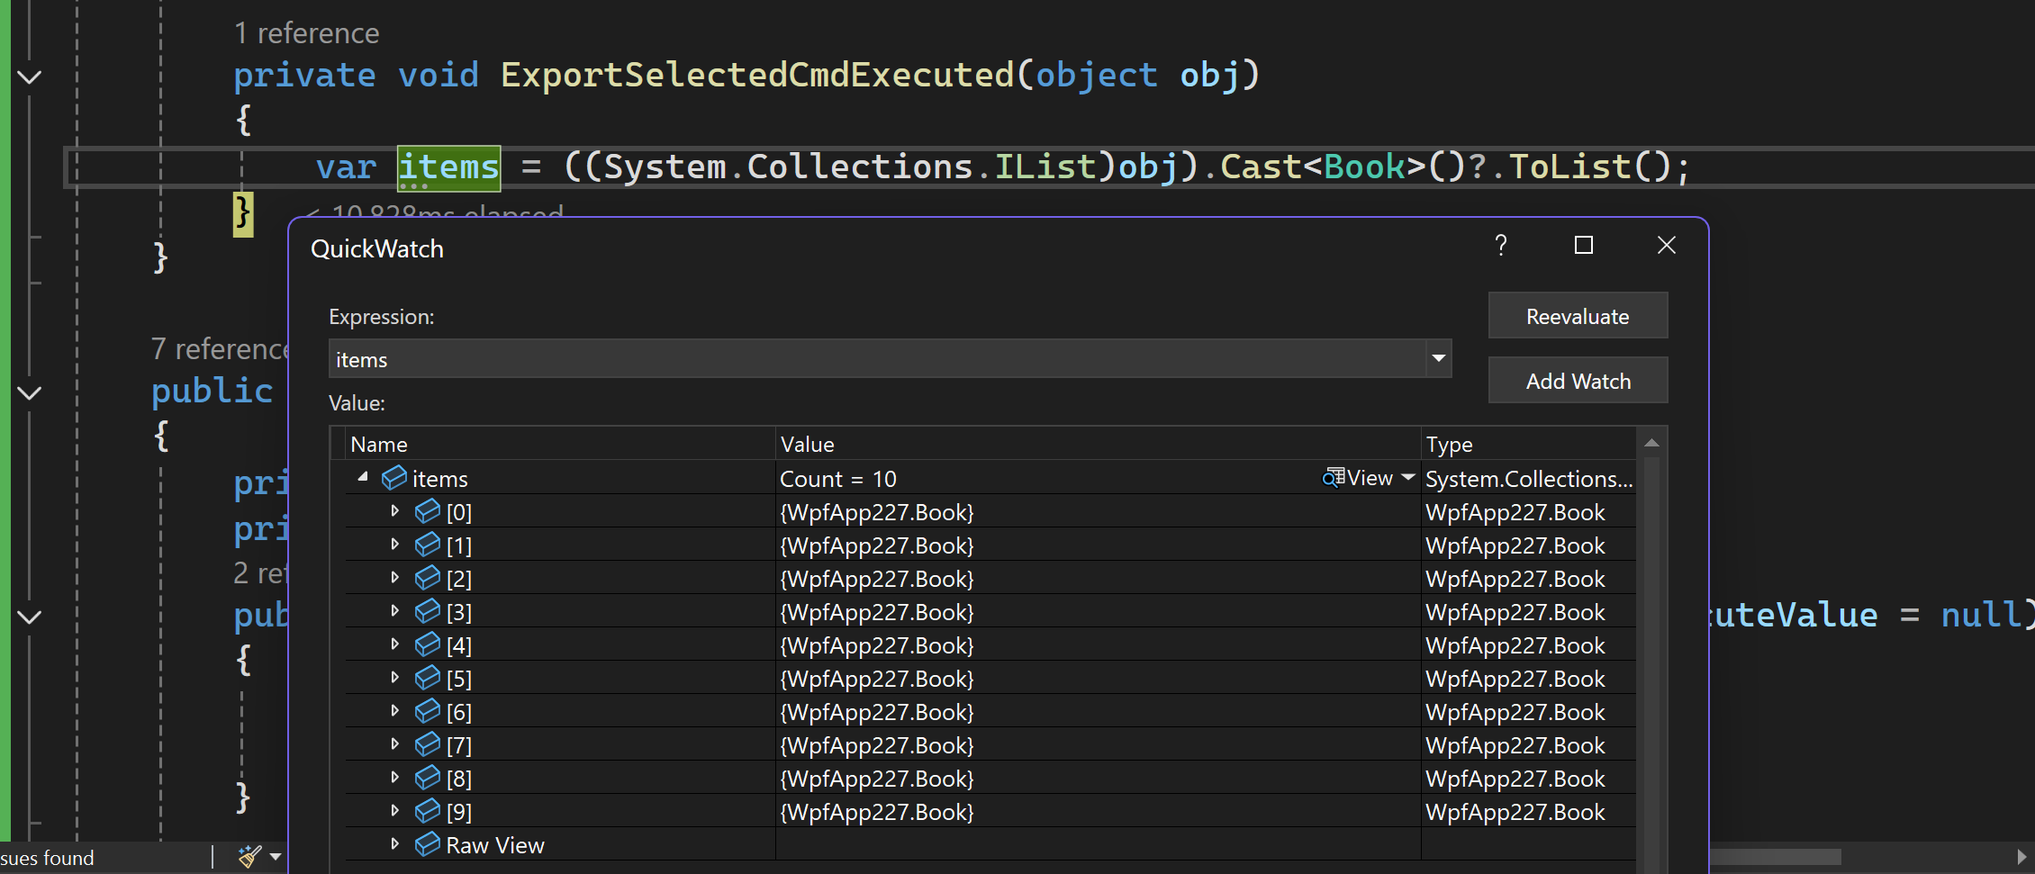
Task: Collapse the items root tree node
Action: click(x=363, y=477)
